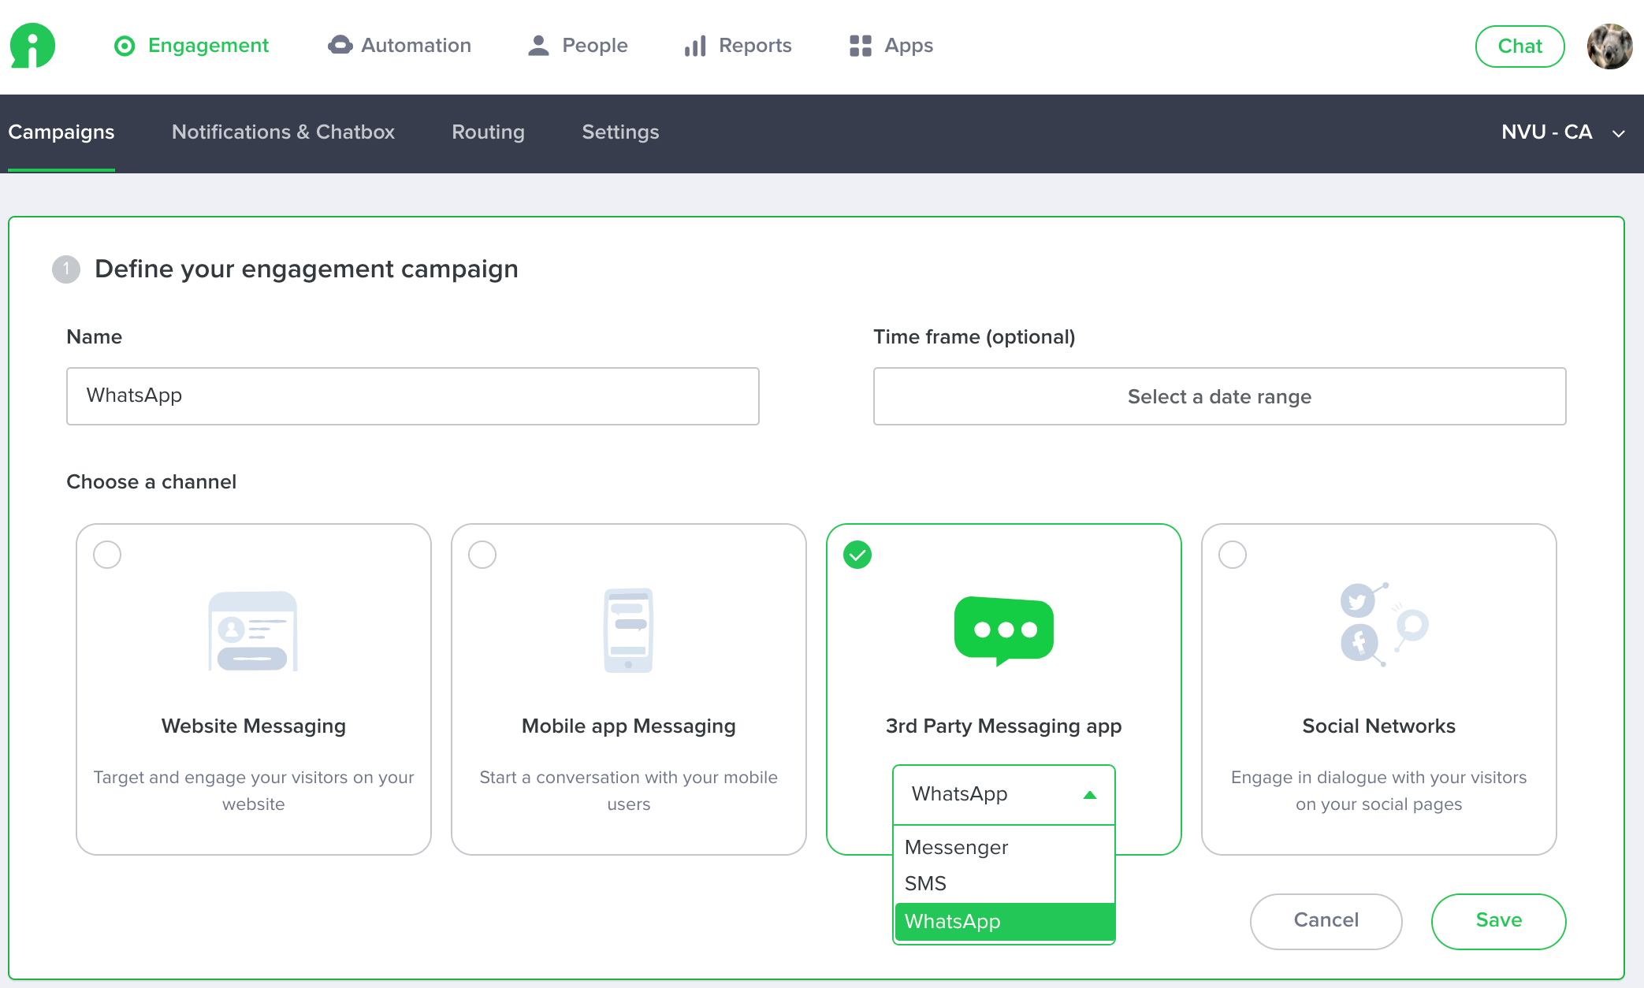1644x988 pixels.
Task: Click 'Start a conversation with your mobile' description
Action: pyautogui.click(x=628, y=790)
